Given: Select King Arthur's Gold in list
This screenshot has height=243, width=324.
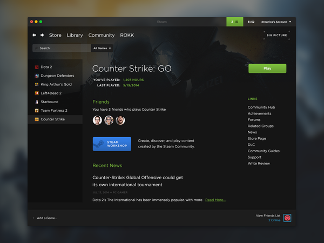Looking at the screenshot, I should pyautogui.click(x=55, y=84).
